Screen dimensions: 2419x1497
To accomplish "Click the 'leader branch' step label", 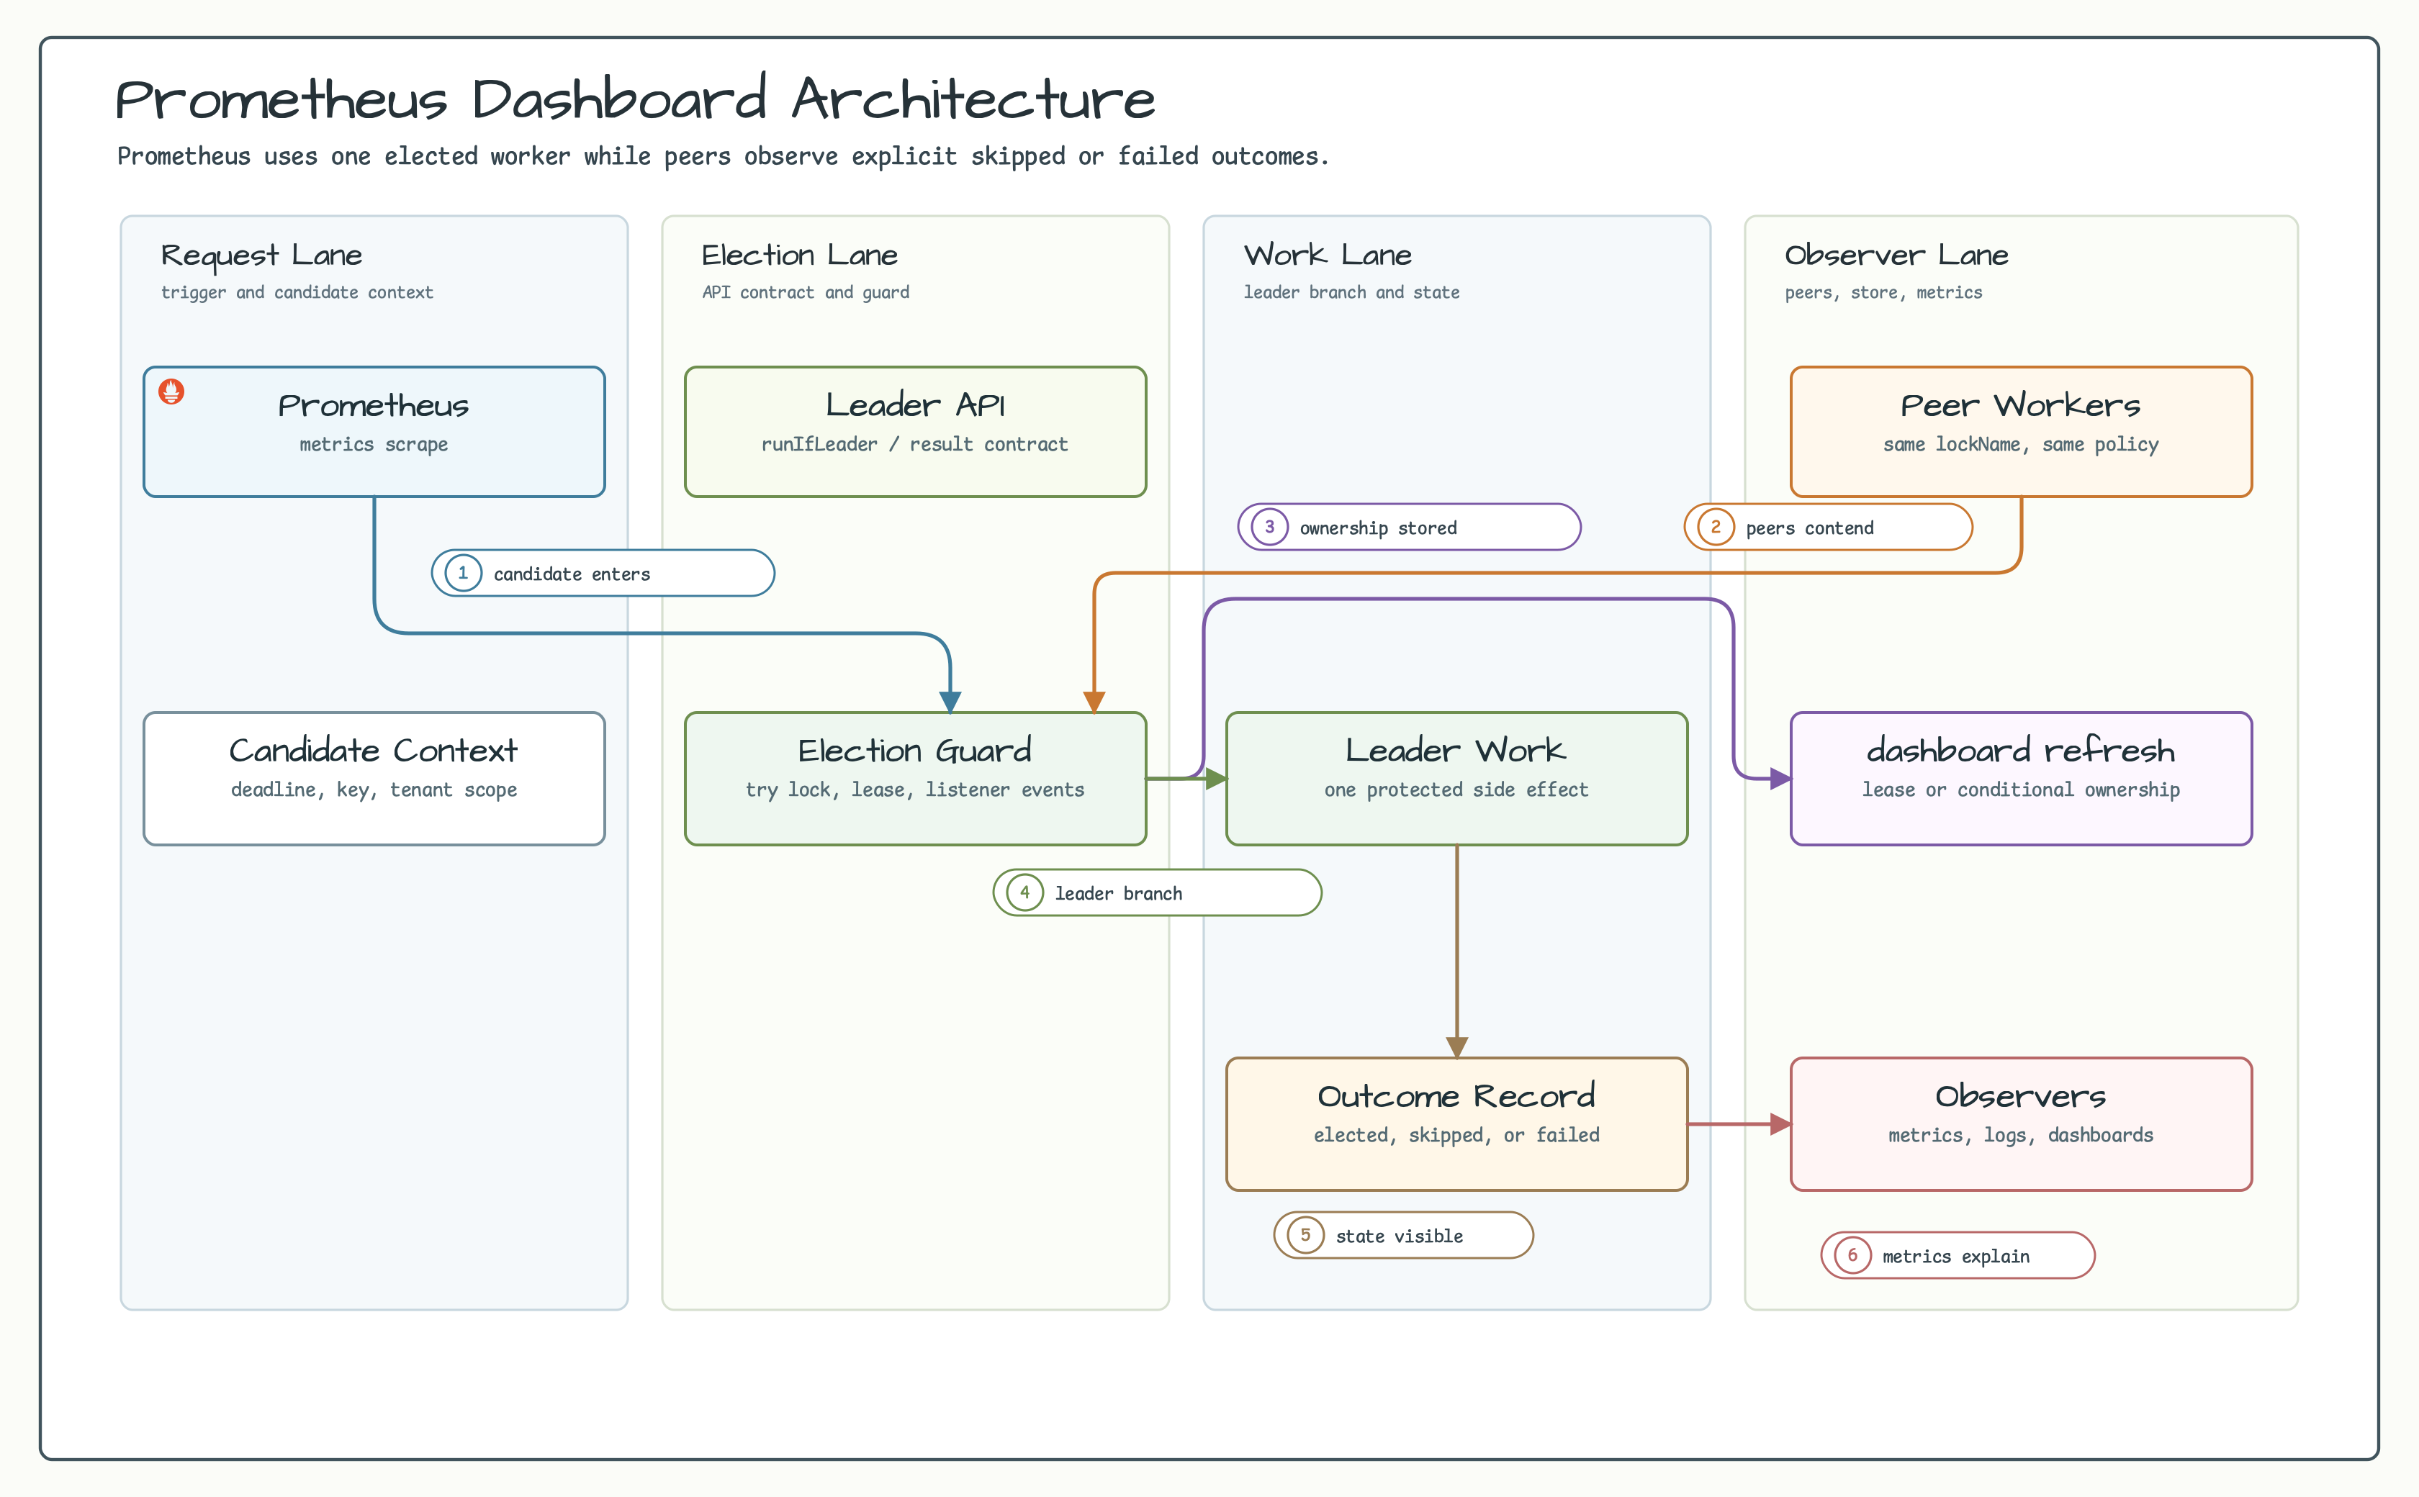I will tap(1158, 892).
